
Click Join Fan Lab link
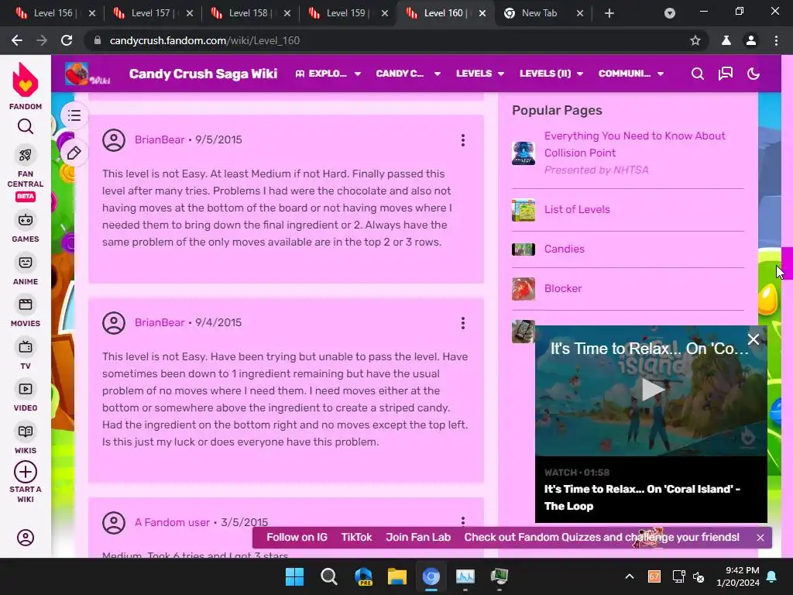pyautogui.click(x=418, y=538)
